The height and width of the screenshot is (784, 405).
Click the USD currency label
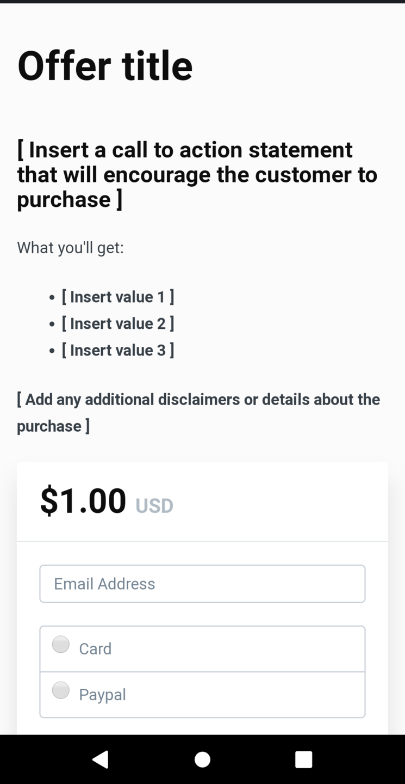pyautogui.click(x=154, y=506)
